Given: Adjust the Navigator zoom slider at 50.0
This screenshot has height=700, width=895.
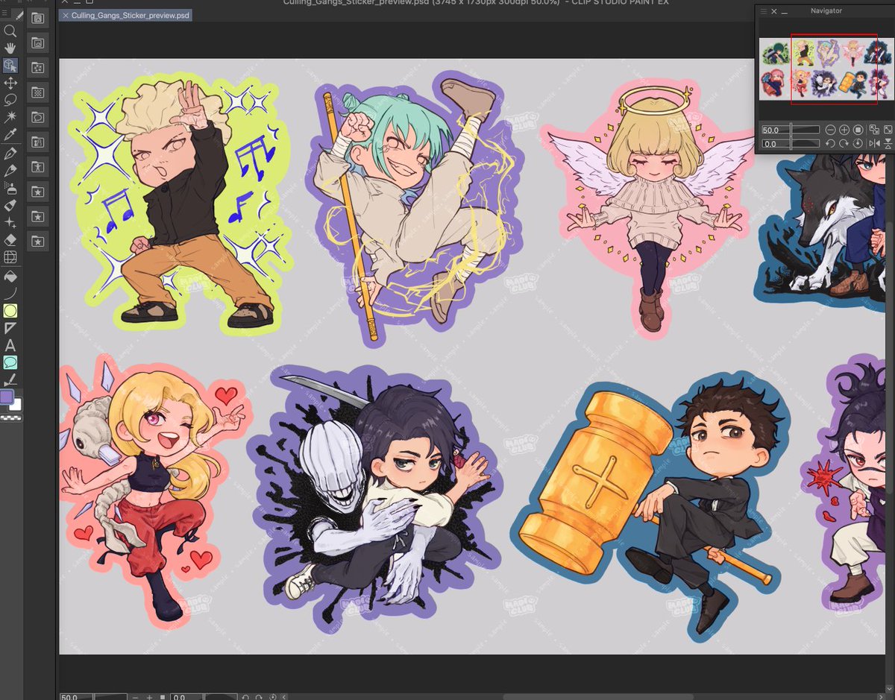Looking at the screenshot, I should [x=791, y=130].
